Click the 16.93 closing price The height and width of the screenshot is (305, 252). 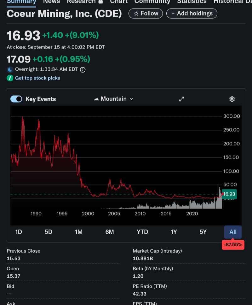(23, 36)
